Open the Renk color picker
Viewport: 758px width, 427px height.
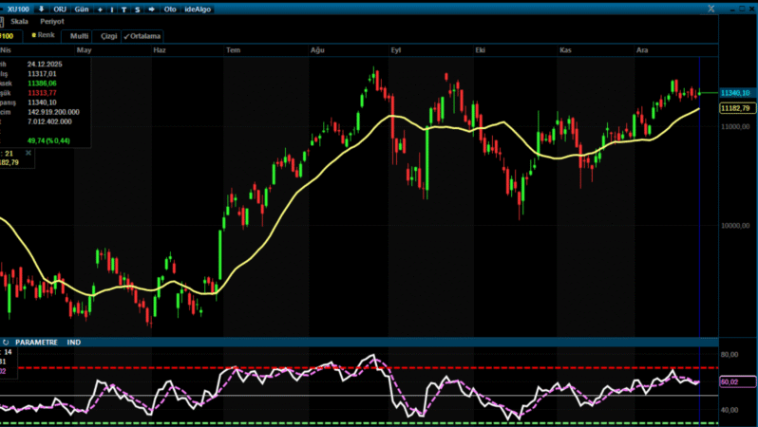point(44,35)
